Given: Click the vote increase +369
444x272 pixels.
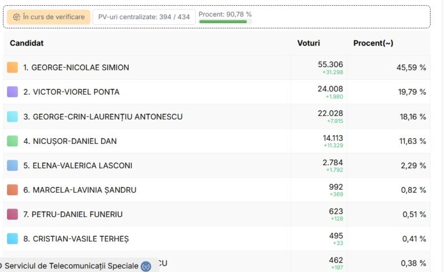Looking at the screenshot, I should pyautogui.click(x=336, y=195).
